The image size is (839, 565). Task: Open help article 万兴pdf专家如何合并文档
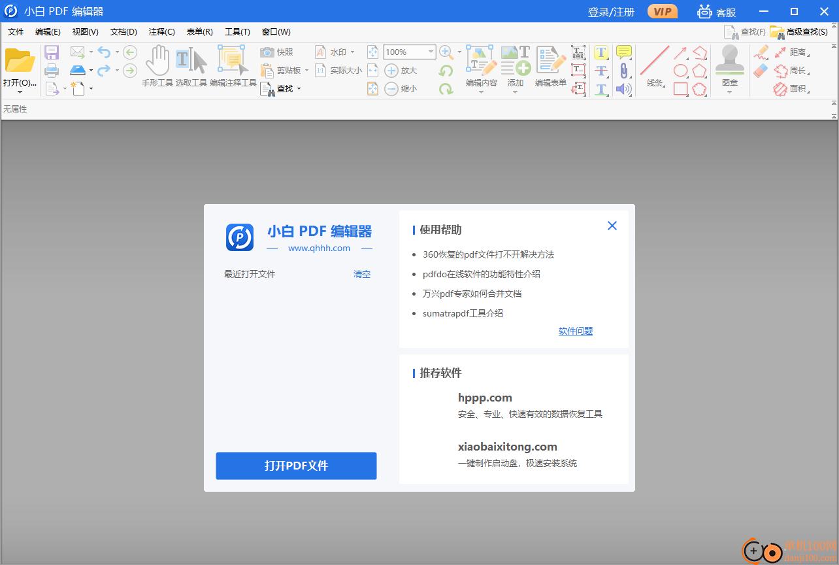pos(472,294)
